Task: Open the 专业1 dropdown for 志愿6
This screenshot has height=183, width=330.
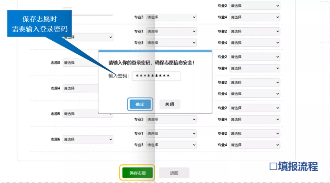Action: coord(171,134)
